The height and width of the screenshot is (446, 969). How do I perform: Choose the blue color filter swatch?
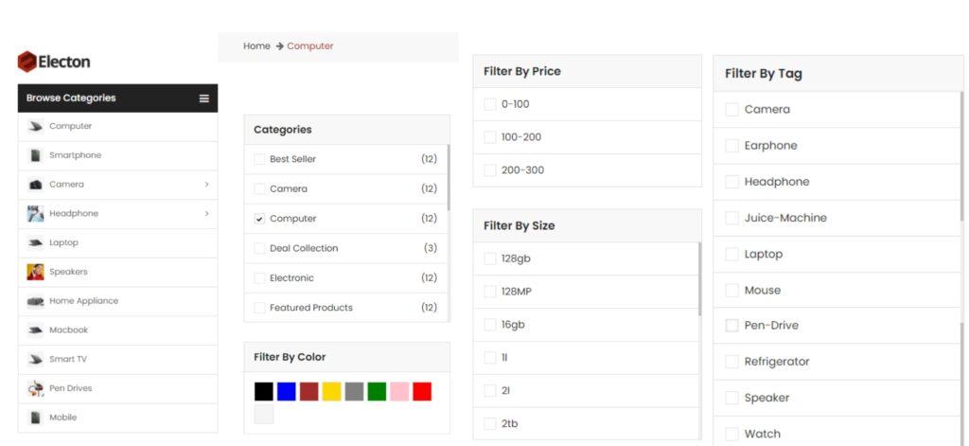pos(286,391)
